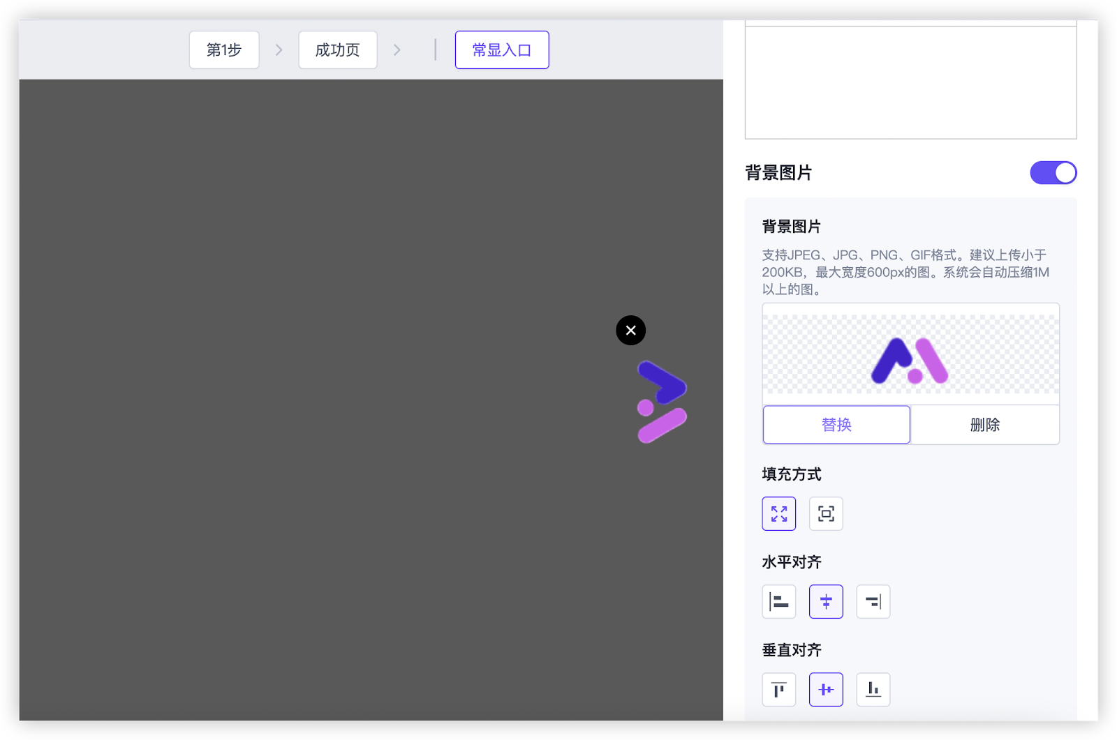The width and height of the screenshot is (1117, 740).
Task: Click the empty text box above 背景图片
Action: click(x=910, y=82)
